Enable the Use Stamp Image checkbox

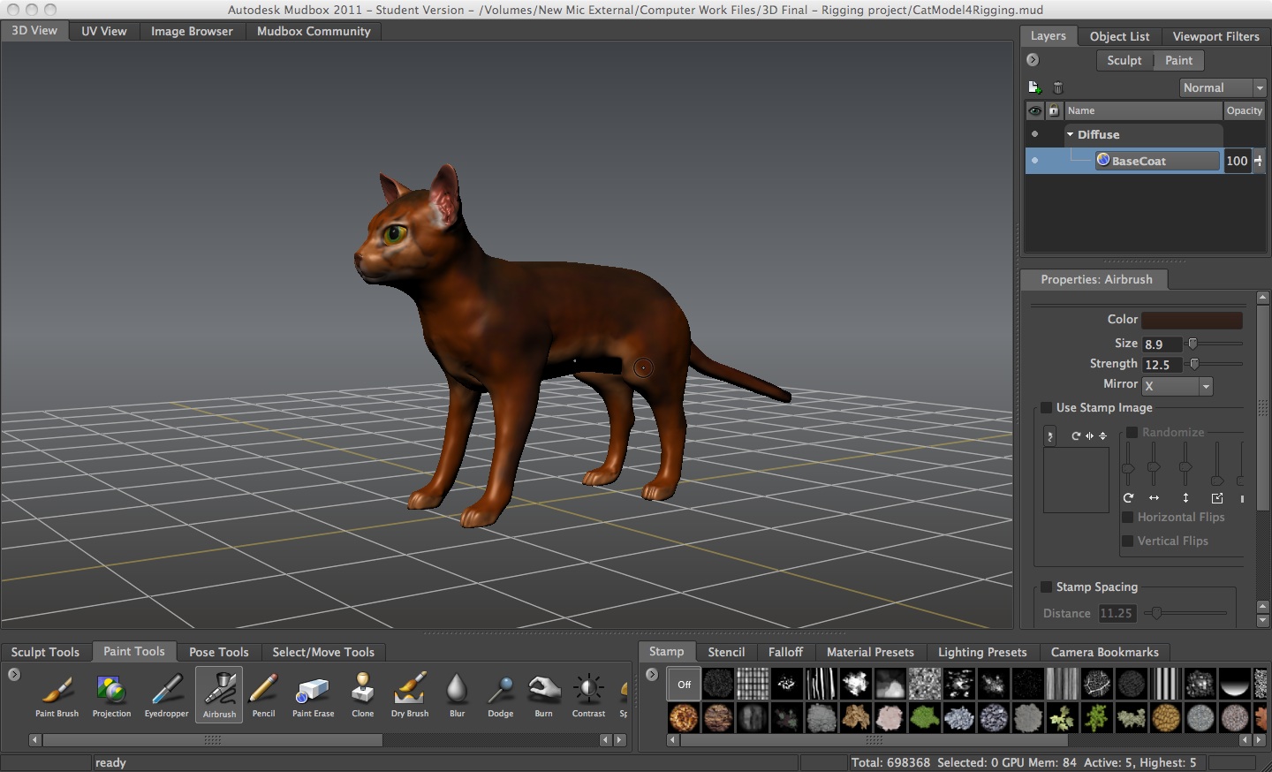(x=1046, y=407)
